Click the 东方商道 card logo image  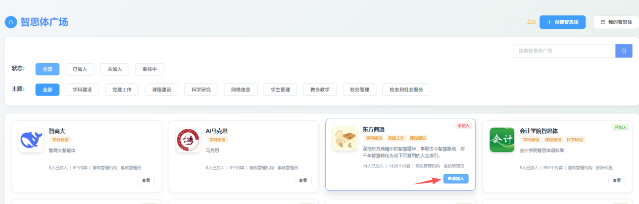(345, 138)
